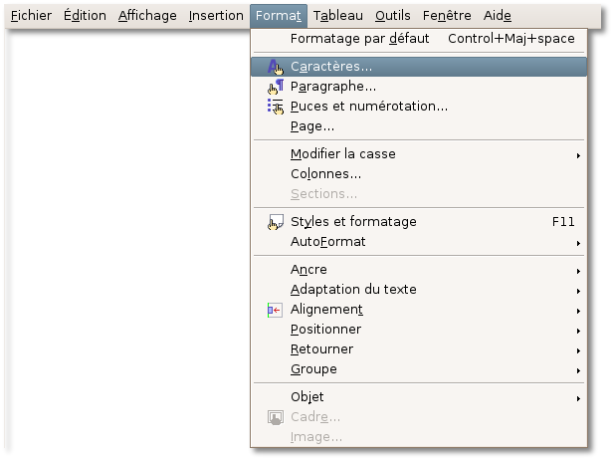
Task: Open the Tableau menu
Action: pos(337,16)
